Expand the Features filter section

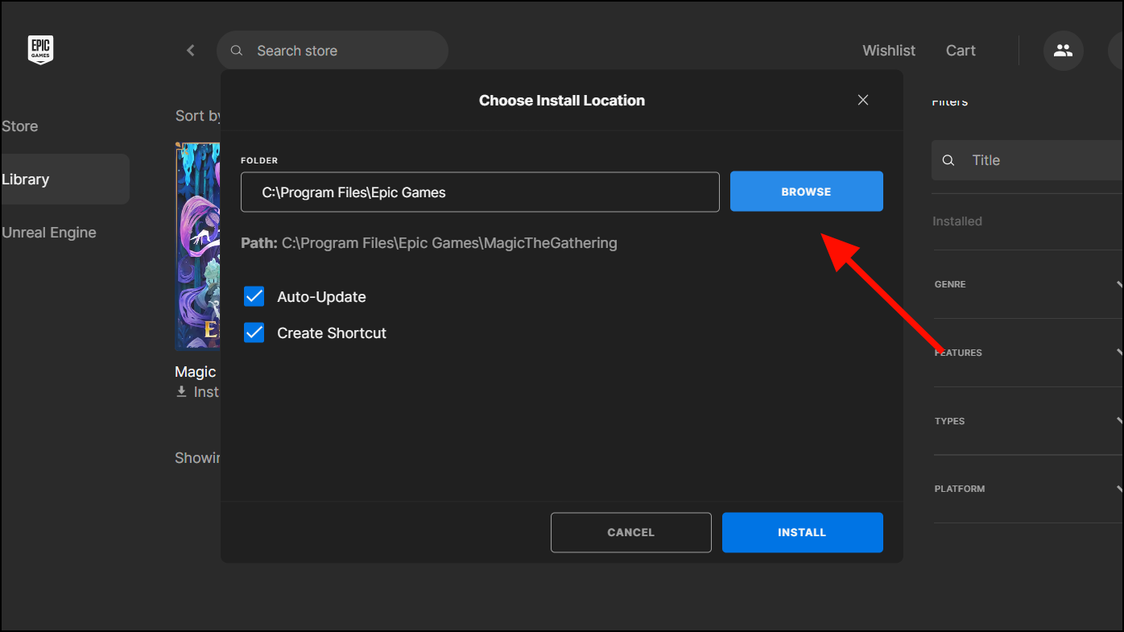[1028, 353]
